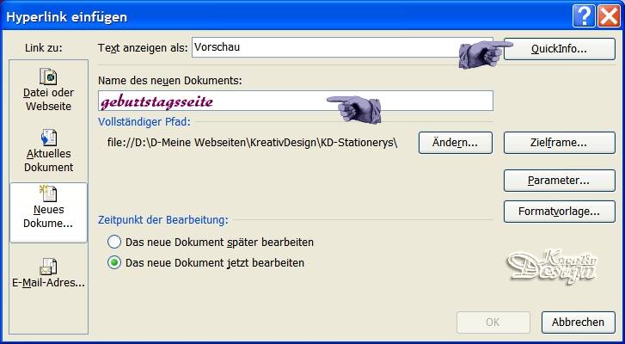Screen dimensions: 625x344
Task: Open the Zielframe settings
Action: [559, 143]
